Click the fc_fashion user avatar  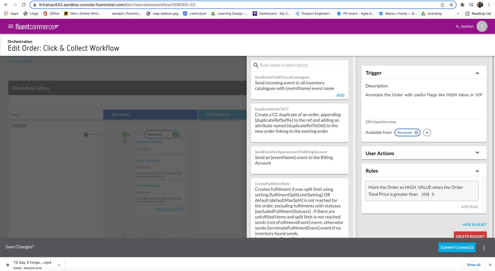(482, 27)
